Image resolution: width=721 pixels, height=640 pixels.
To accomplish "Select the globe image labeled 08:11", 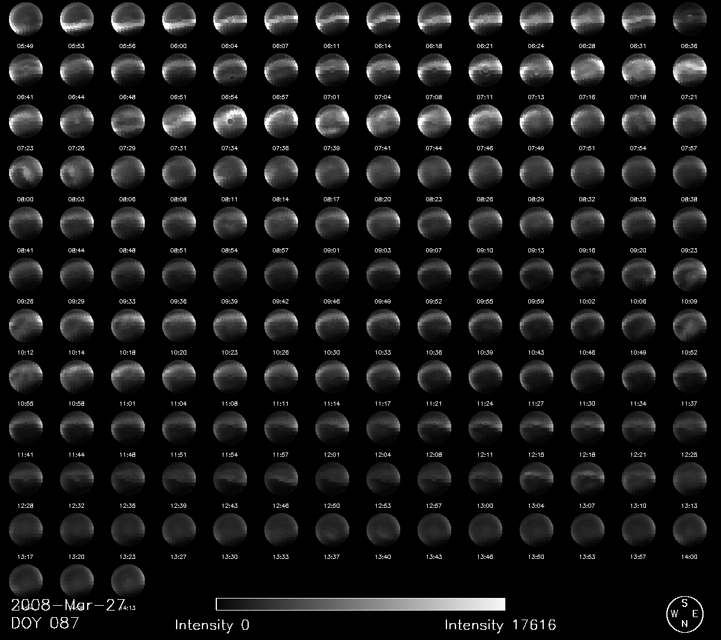I will pyautogui.click(x=230, y=173).
